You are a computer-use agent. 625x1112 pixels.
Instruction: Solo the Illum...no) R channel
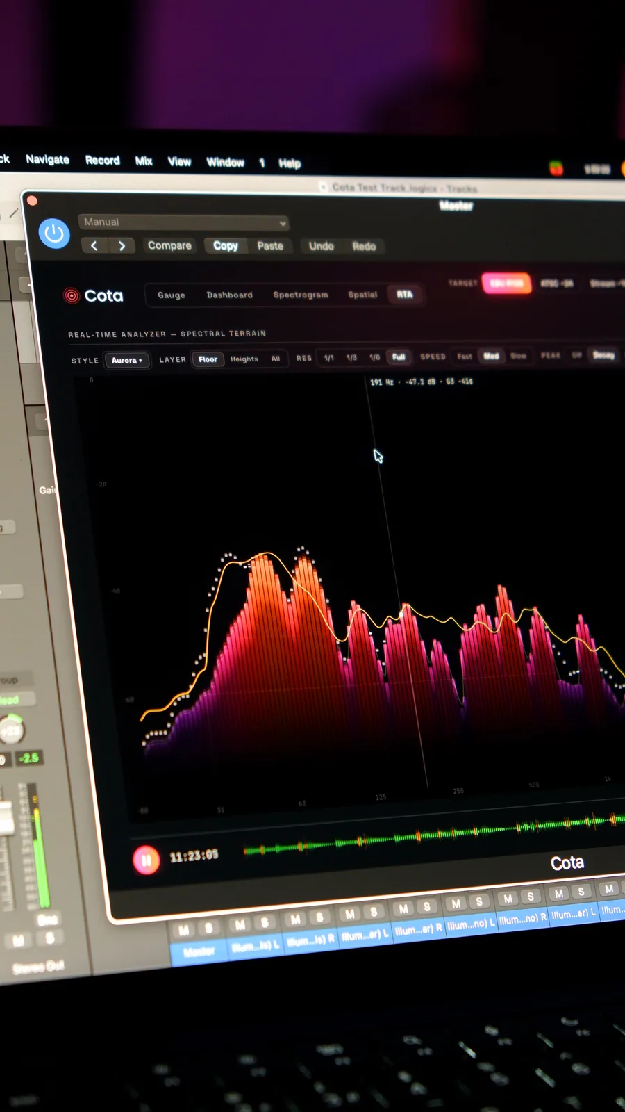click(531, 897)
